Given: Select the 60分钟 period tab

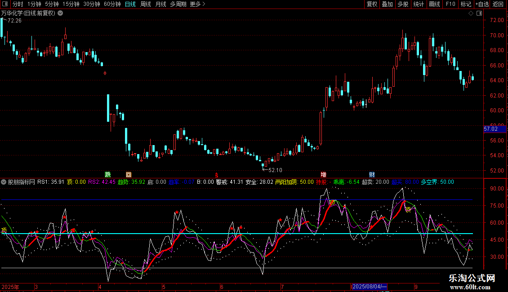Looking at the screenshot, I should [x=112, y=4].
